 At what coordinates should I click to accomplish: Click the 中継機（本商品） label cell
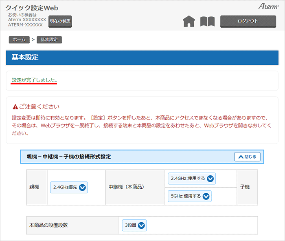(x=129, y=187)
